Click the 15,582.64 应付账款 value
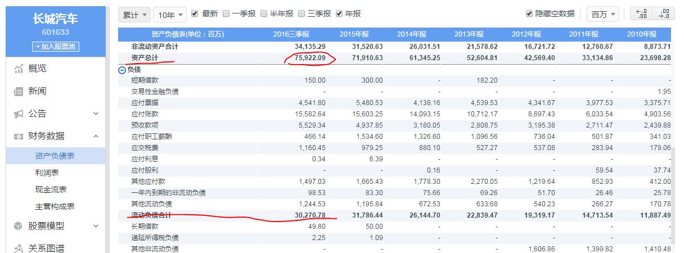Viewport: 684px width, 253px height. pos(309,114)
